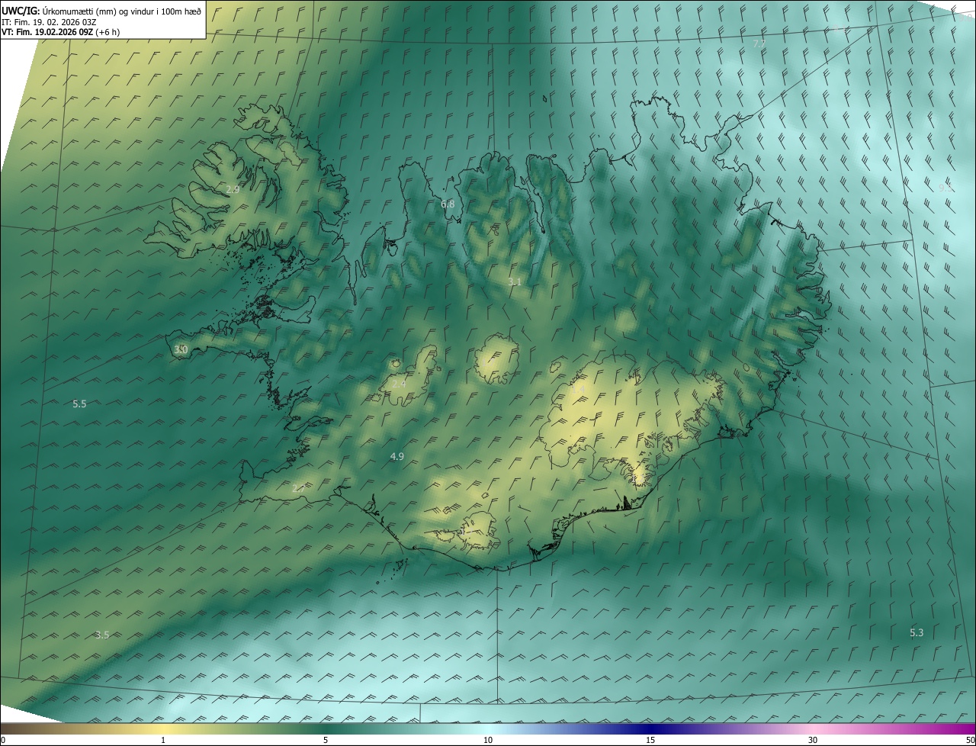This screenshot has width=976, height=746.
Task: Click the 2.4 value on the map
Action: (x=399, y=384)
